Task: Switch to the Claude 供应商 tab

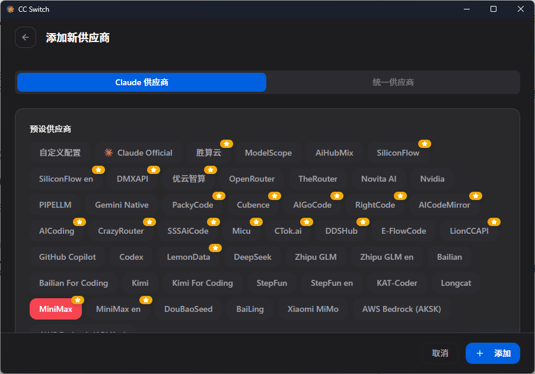Action: click(x=142, y=82)
